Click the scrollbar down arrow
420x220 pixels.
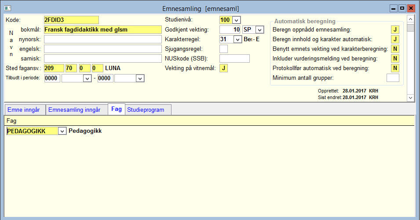pyautogui.click(x=410, y=98)
